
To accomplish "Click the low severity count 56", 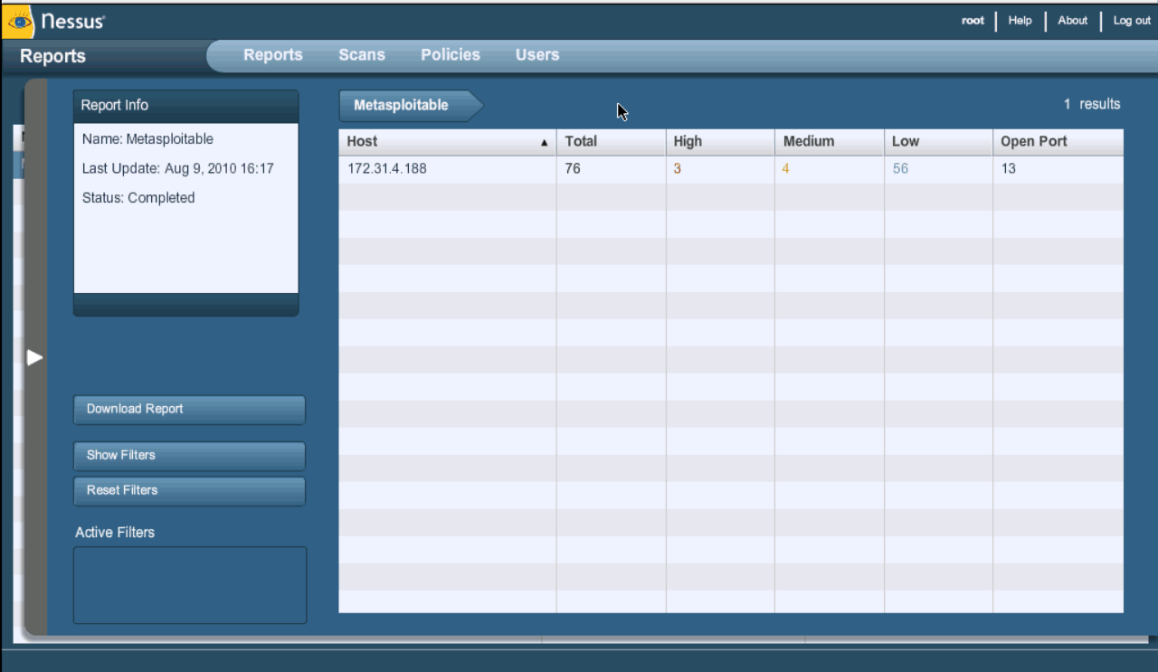I will tap(900, 169).
